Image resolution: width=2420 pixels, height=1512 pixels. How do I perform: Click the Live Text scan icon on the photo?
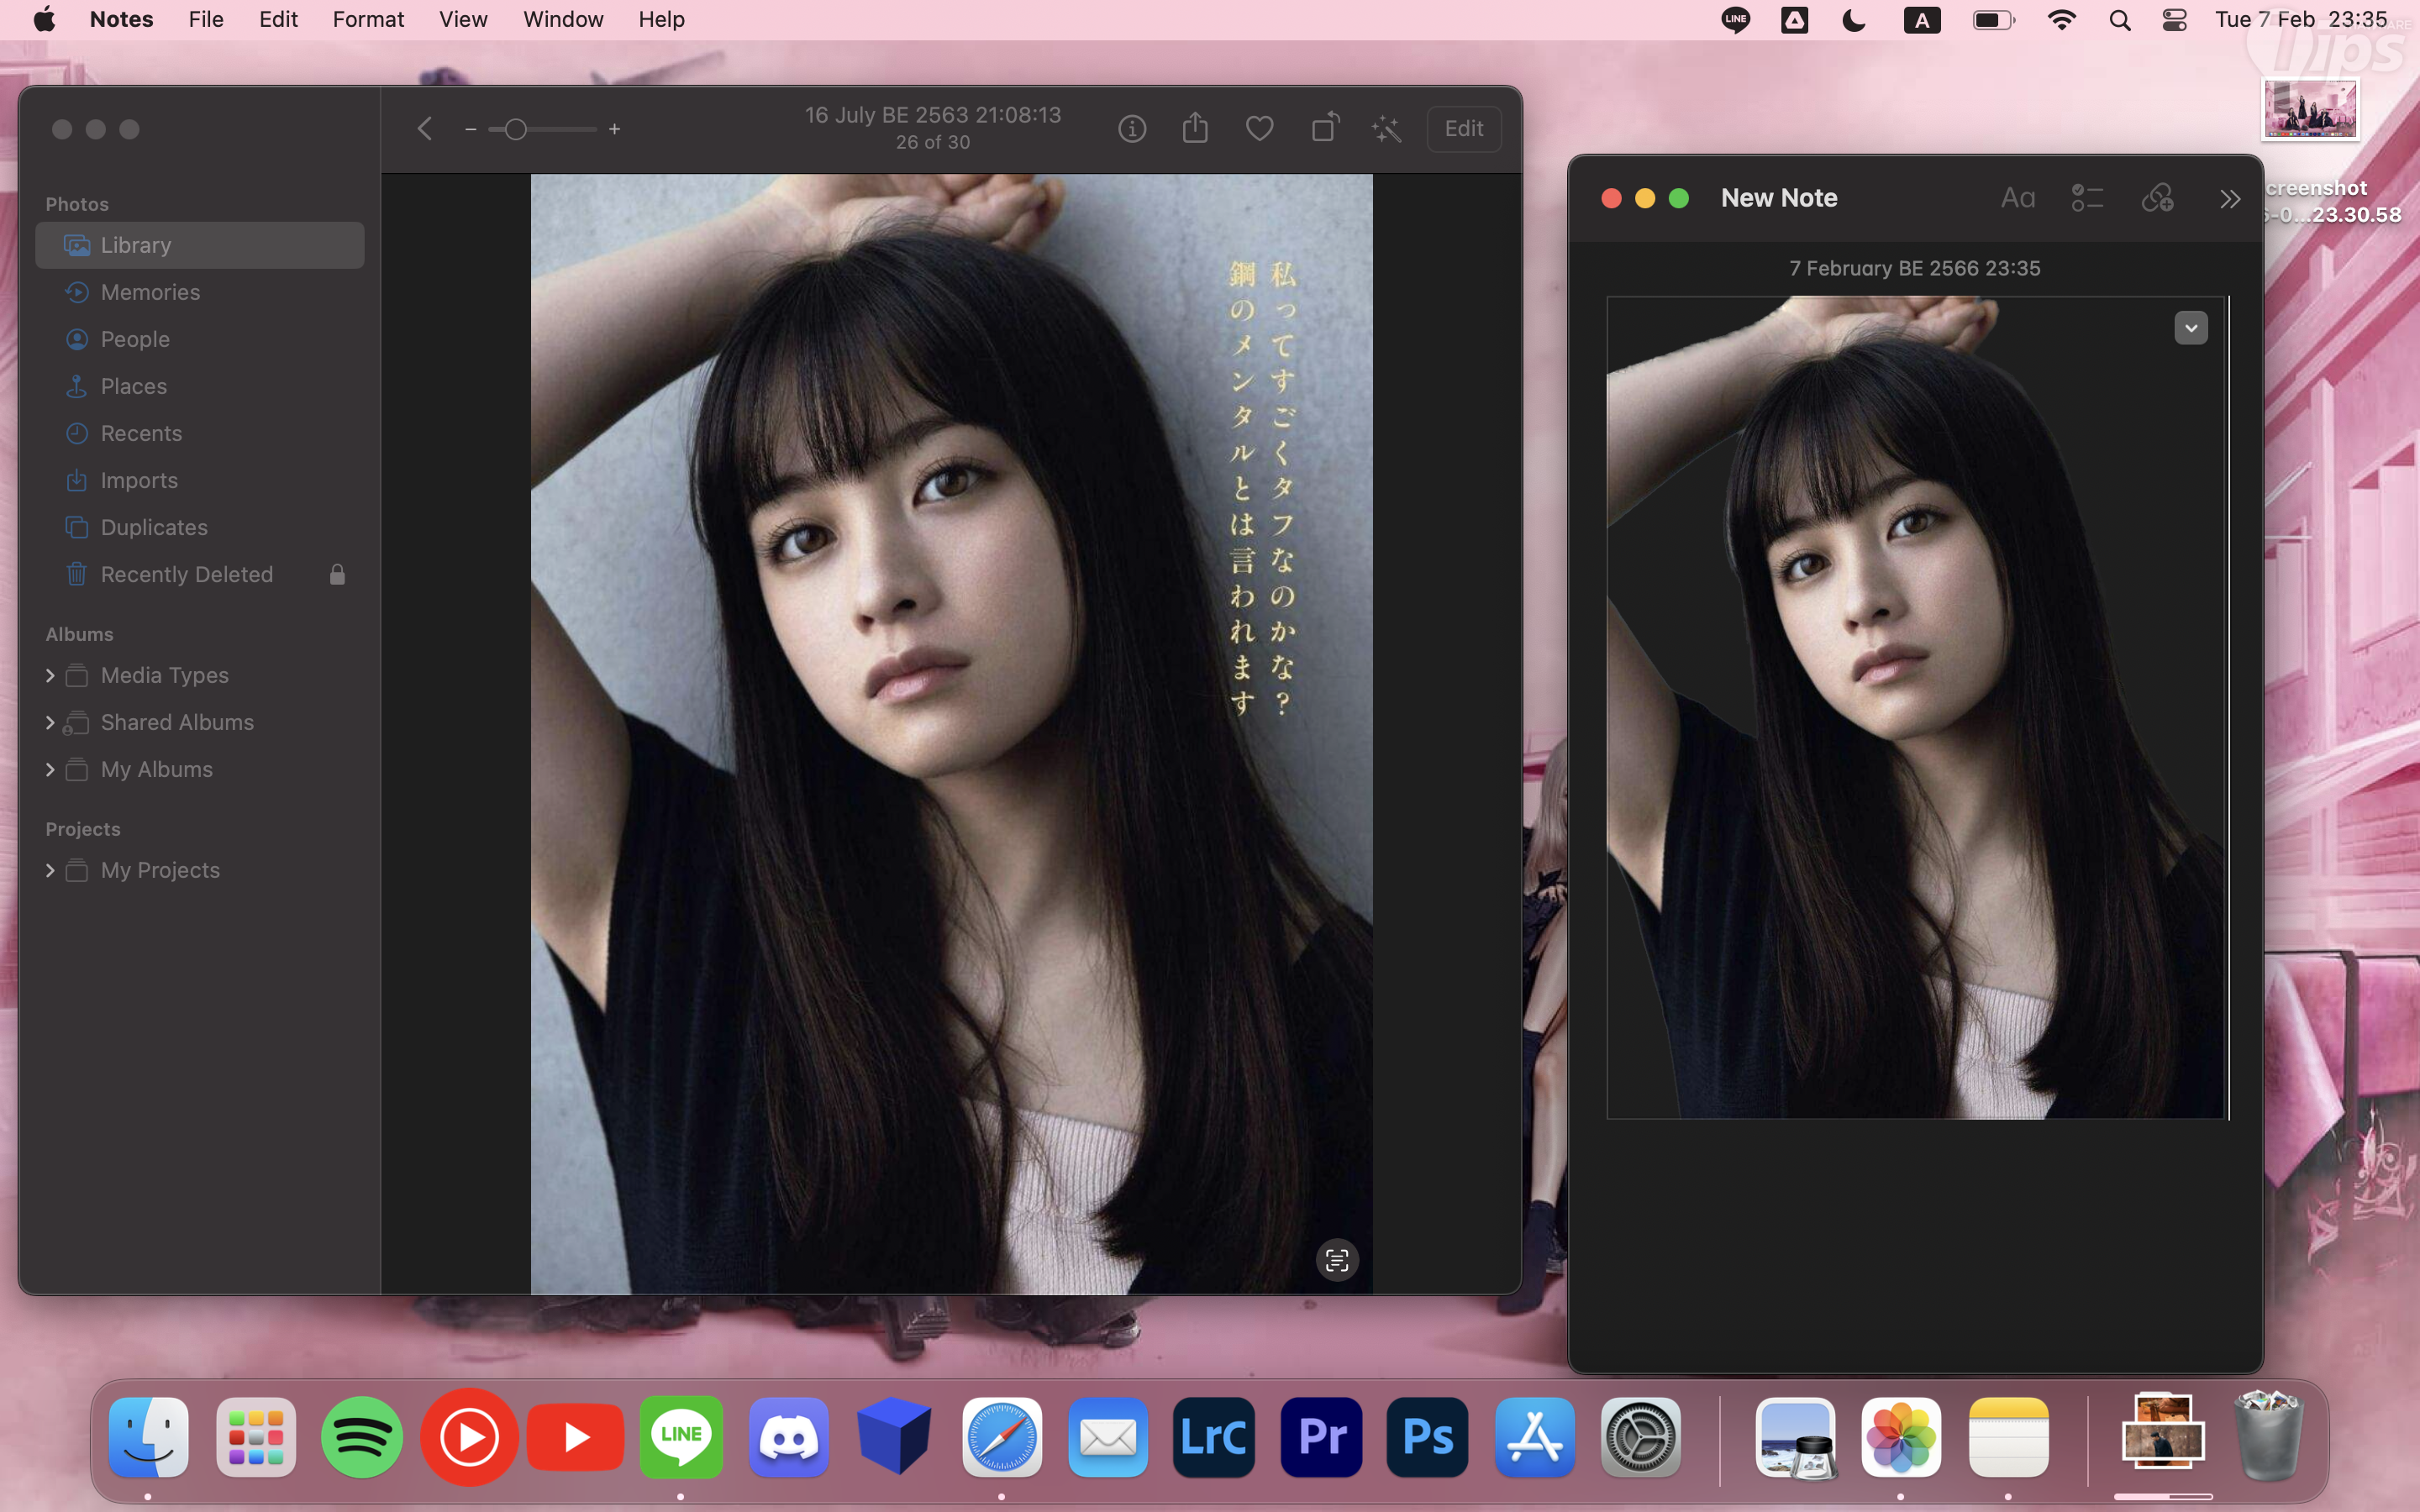pos(1337,1260)
